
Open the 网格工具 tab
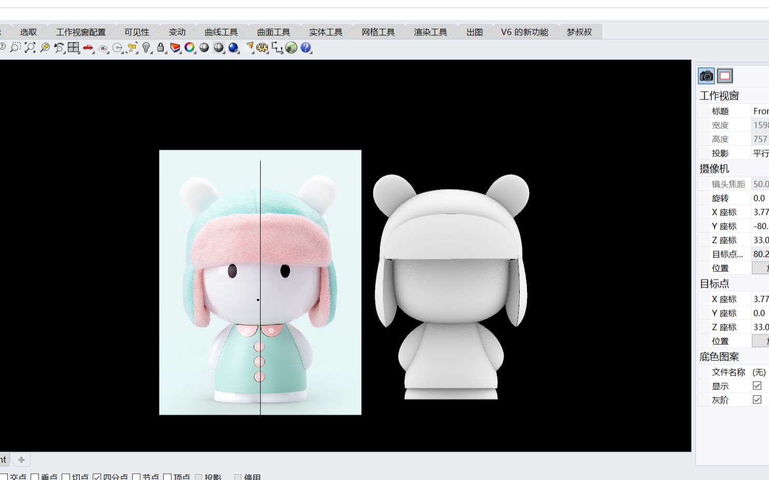point(378,32)
